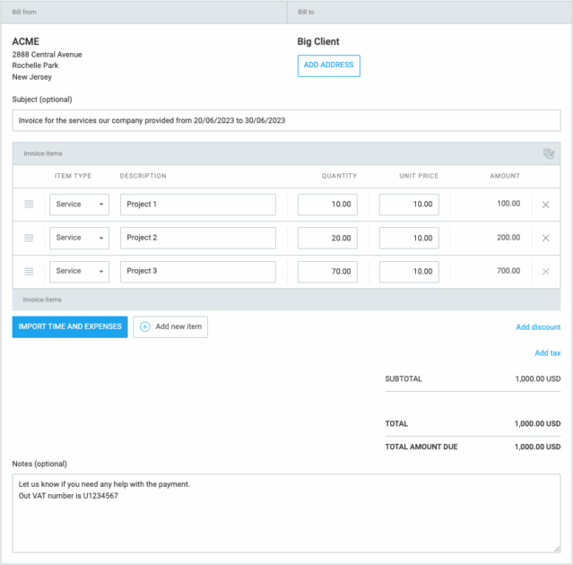Viewport: 573px width, 565px height.
Task: Click Add new item button
Action: (170, 326)
